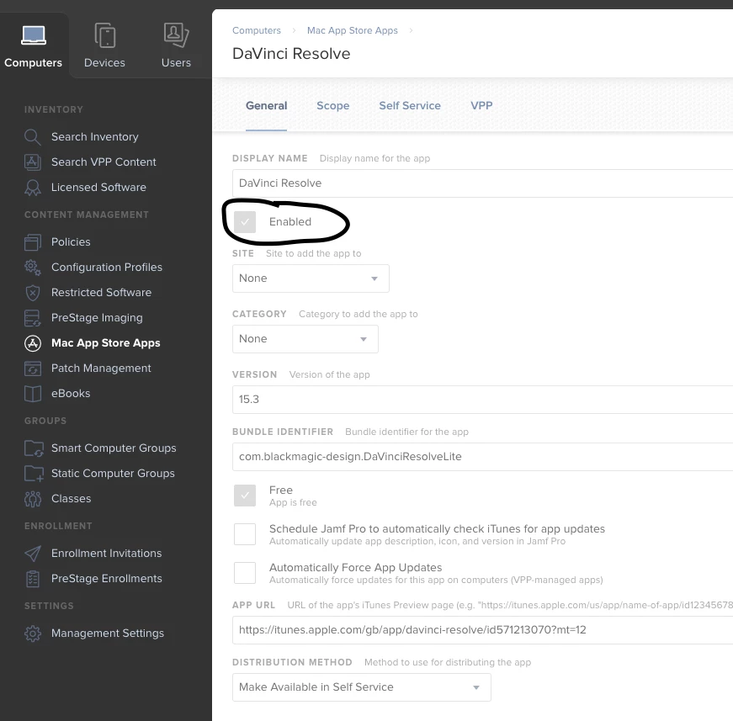Open PreStage Enrollments page

coord(107,579)
